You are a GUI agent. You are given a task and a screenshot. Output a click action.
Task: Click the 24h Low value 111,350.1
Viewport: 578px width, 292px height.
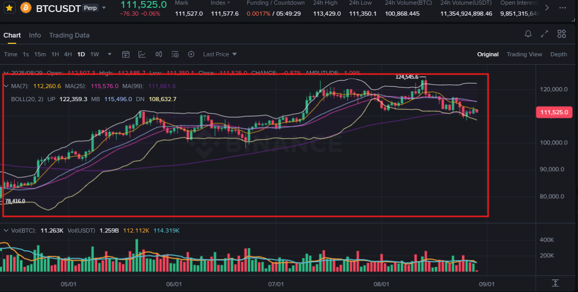point(363,14)
